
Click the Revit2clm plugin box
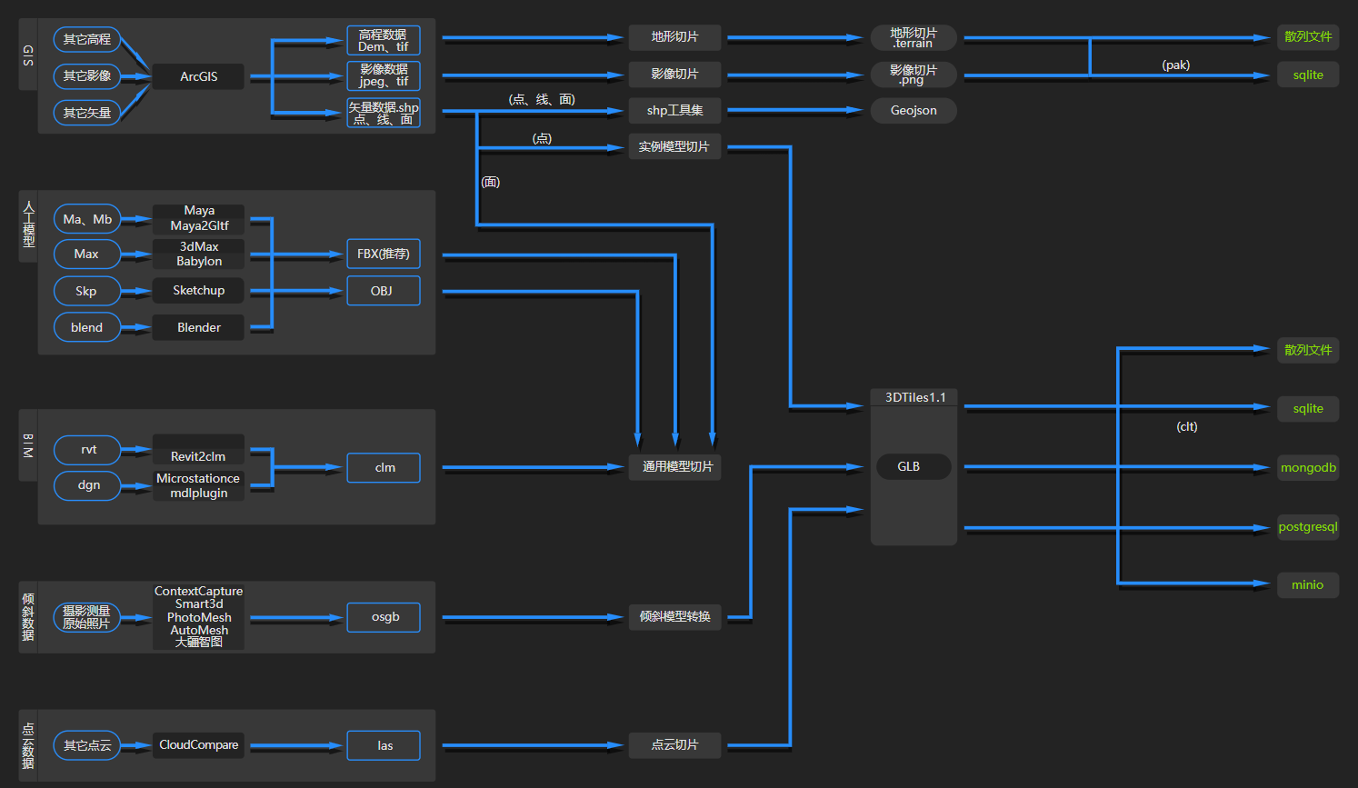[x=198, y=449]
